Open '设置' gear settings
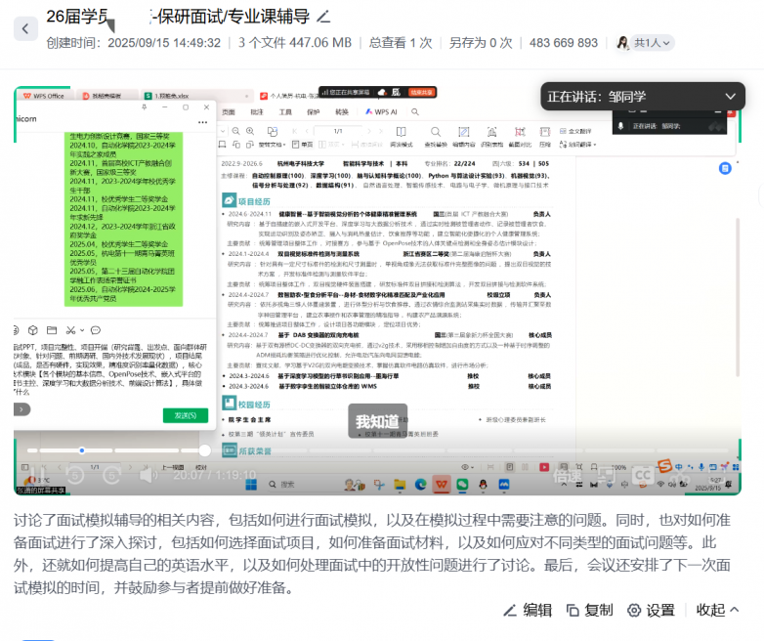The height and width of the screenshot is (641, 764). [651, 610]
